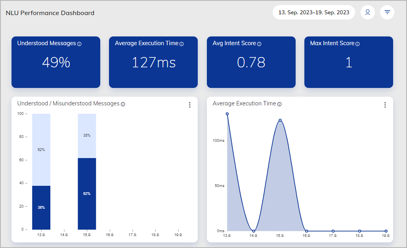The height and width of the screenshot is (248, 407).
Task: Open three-dot menu of Understood / Misunderstood chart
Action: 189,105
